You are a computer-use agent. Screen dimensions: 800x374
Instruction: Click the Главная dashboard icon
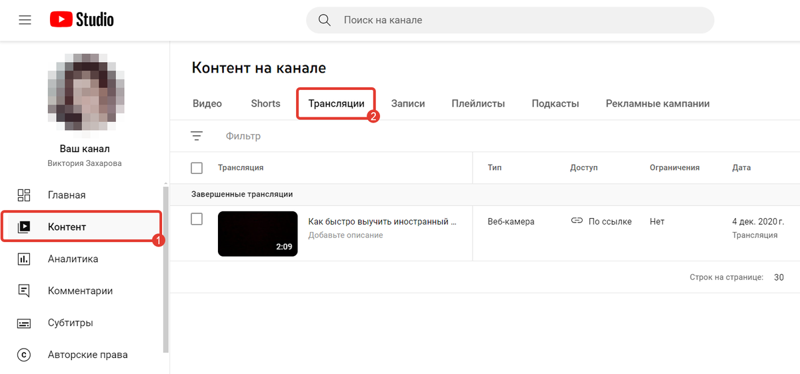tap(24, 195)
